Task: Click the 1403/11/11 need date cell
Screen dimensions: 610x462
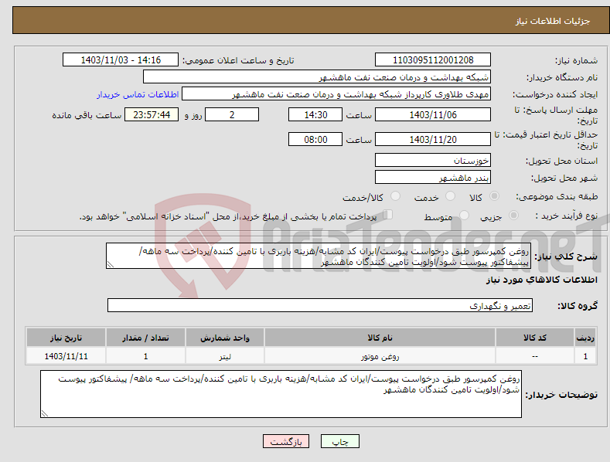Action: tap(66, 356)
